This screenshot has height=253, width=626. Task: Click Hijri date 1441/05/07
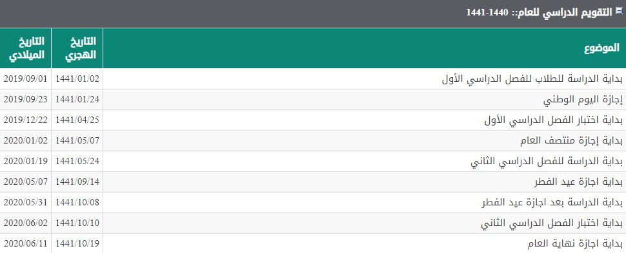(x=77, y=140)
